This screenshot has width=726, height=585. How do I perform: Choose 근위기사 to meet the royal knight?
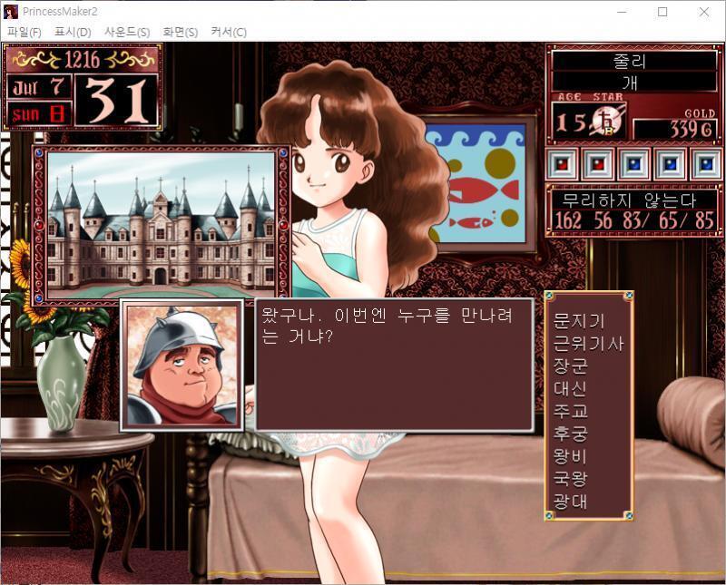[x=588, y=344]
